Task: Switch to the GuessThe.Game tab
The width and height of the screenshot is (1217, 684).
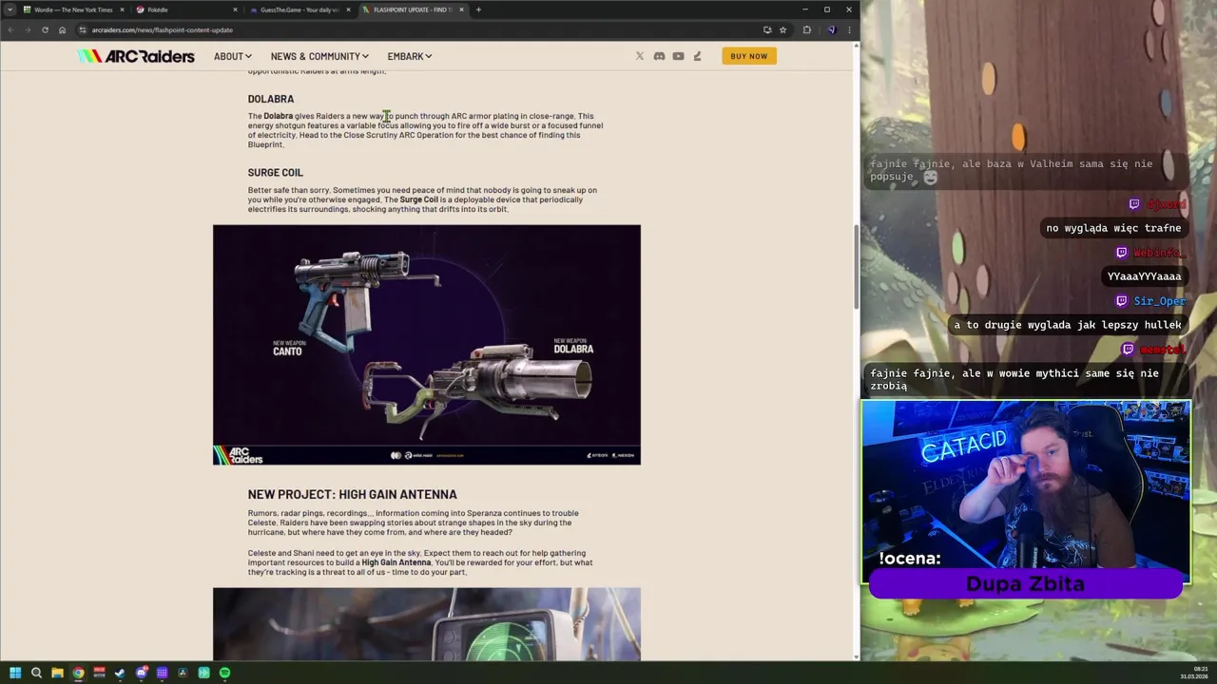Action: click(x=299, y=9)
